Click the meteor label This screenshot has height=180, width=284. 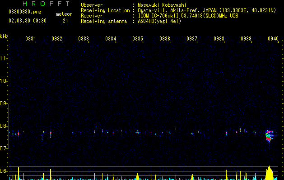64,14
